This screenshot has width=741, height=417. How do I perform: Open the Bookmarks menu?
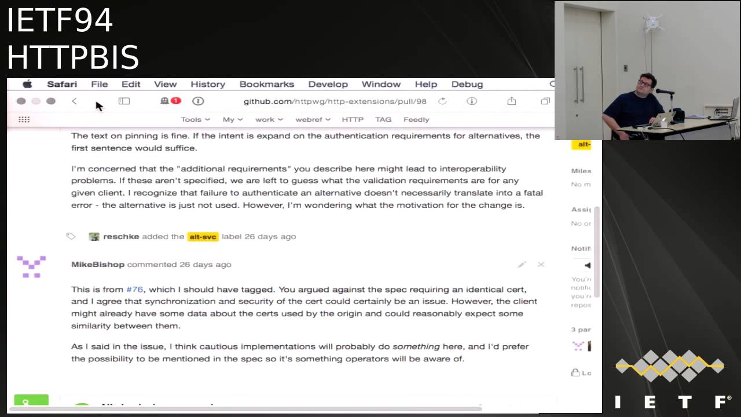click(x=267, y=84)
